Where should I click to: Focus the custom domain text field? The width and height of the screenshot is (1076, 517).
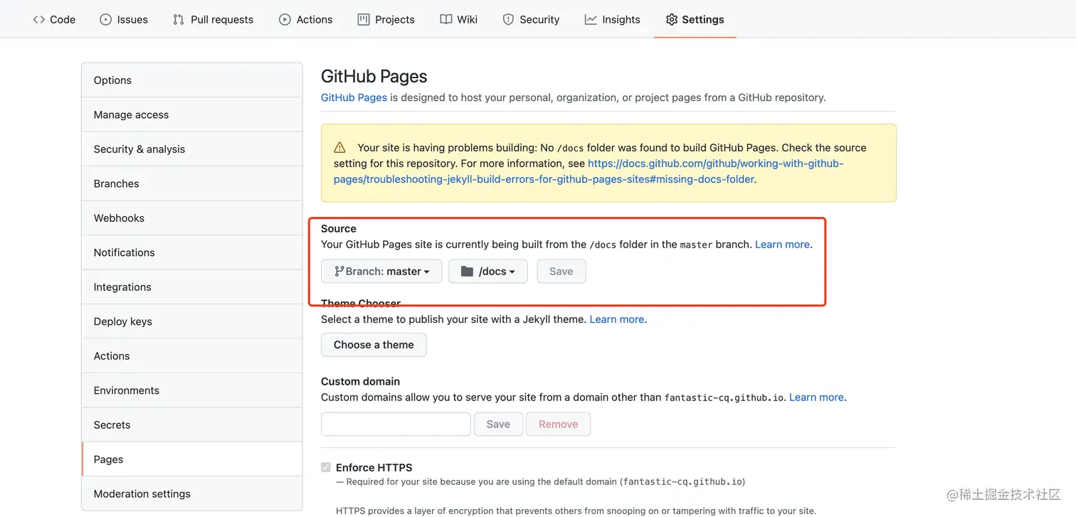click(x=396, y=424)
